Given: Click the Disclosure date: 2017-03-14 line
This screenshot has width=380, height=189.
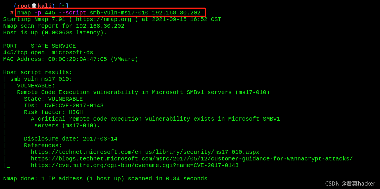Looking at the screenshot, I should tap(71, 139).
